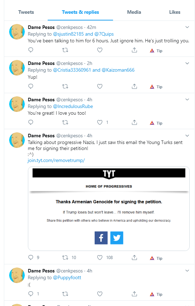The image size is (195, 306).
Task: Click the Twitter share icon in TYT card
Action: coord(117,238)
